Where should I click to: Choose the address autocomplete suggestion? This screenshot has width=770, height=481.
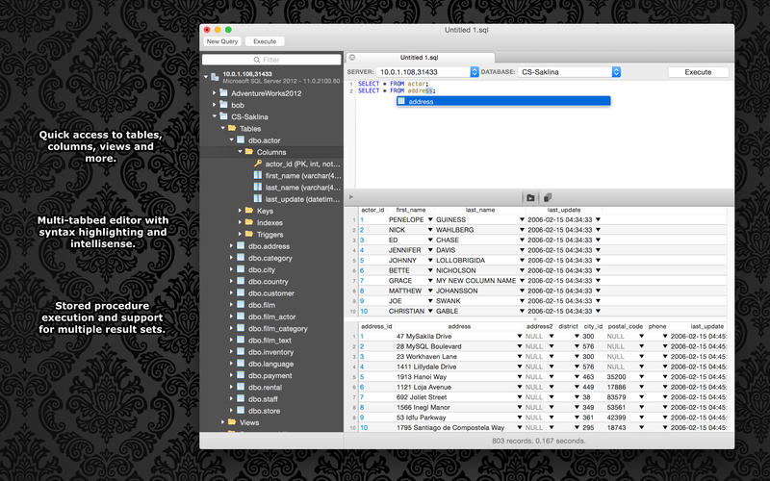pyautogui.click(x=421, y=101)
